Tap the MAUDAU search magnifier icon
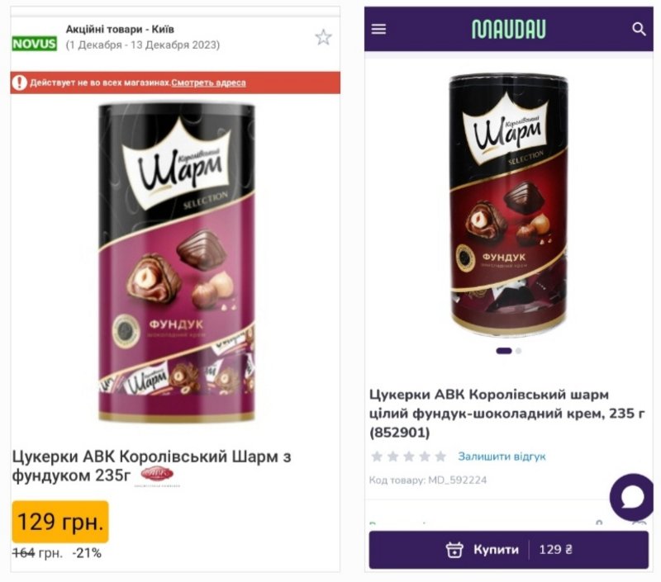The height and width of the screenshot is (582, 661). (x=639, y=29)
